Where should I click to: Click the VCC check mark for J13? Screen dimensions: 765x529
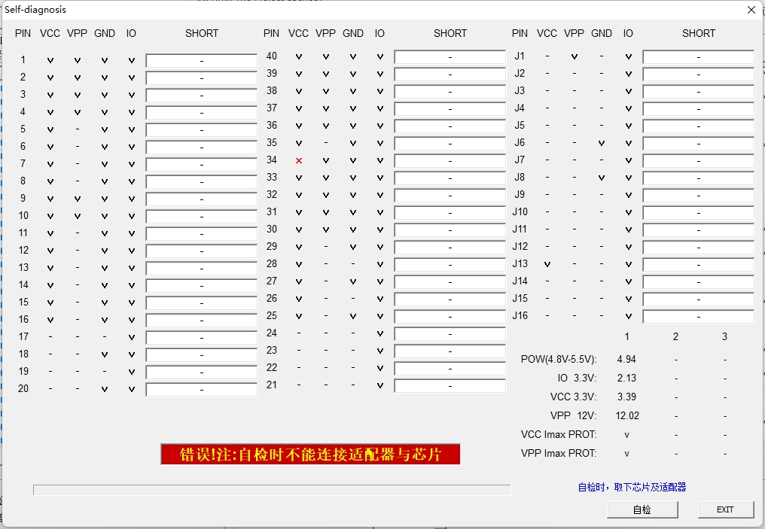547,264
